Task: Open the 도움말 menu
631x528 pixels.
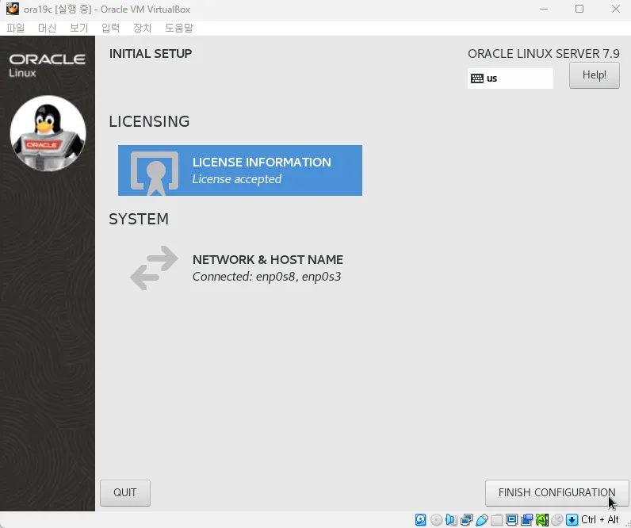Action: (179, 28)
